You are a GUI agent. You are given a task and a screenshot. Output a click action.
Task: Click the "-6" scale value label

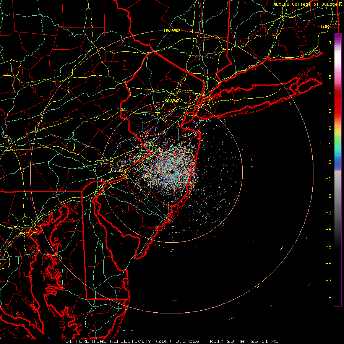point(328,264)
